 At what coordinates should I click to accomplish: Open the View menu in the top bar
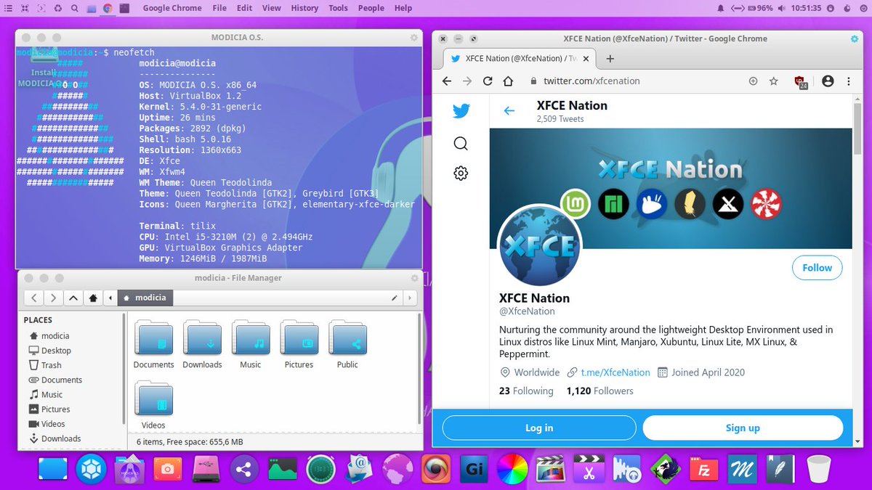[272, 8]
